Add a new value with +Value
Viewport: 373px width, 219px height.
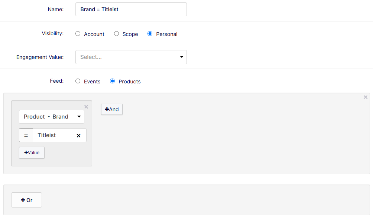click(32, 153)
